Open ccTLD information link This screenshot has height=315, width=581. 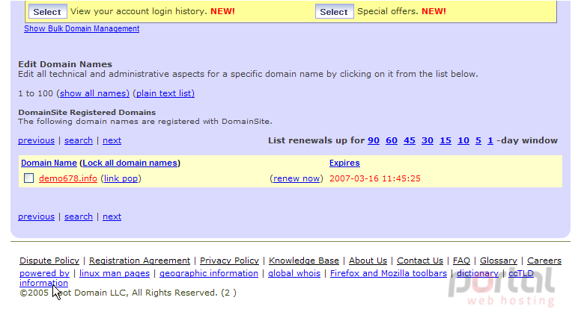(x=521, y=273)
